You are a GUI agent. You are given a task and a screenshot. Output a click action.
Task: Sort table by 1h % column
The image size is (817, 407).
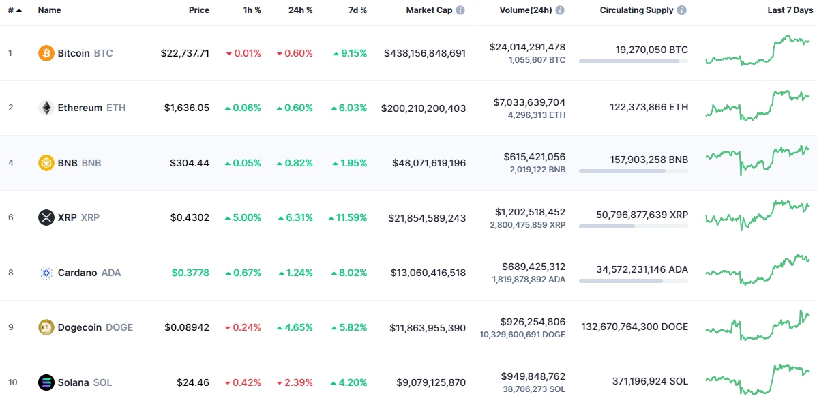tap(252, 10)
